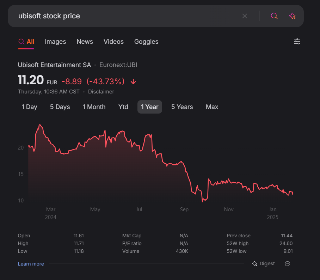This screenshot has height=280, width=320.
Task: Switch to the Images tab
Action: click(x=55, y=42)
